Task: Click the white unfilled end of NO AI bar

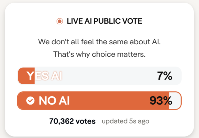Action: [x=174, y=101]
